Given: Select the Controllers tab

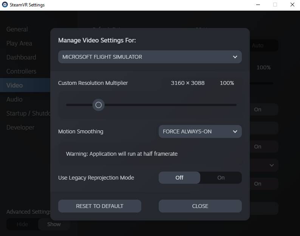Looking at the screenshot, I should (21, 71).
